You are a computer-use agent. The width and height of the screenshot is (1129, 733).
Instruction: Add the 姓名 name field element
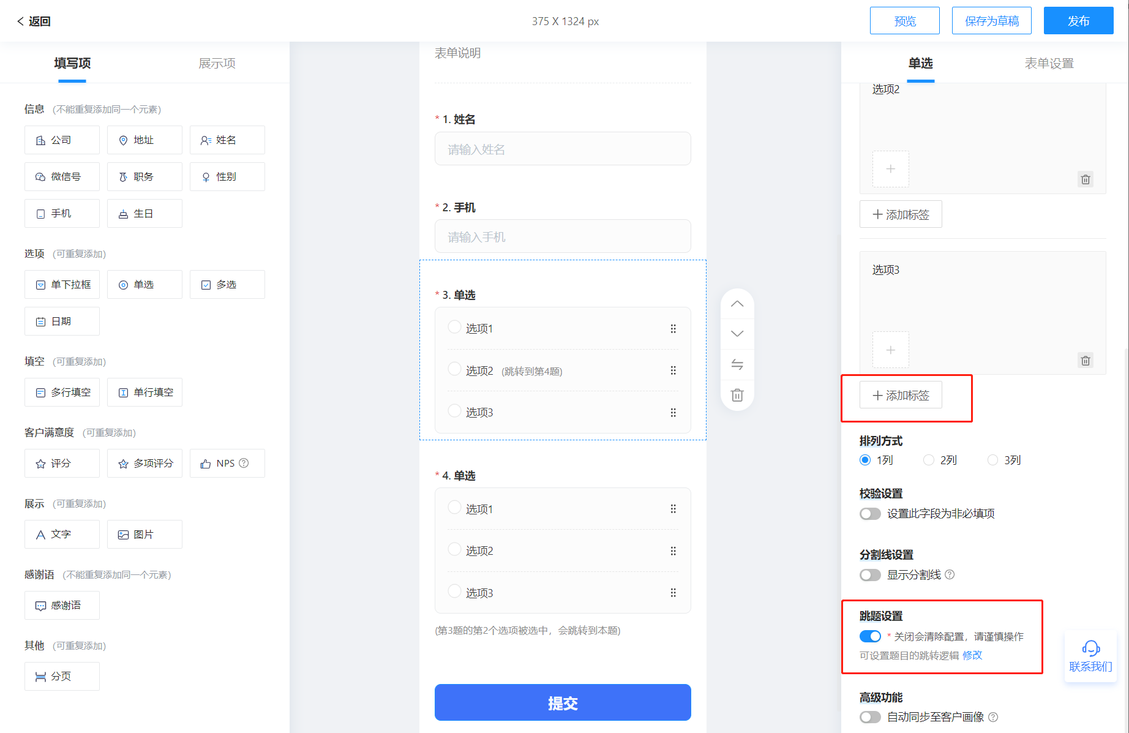[227, 140]
